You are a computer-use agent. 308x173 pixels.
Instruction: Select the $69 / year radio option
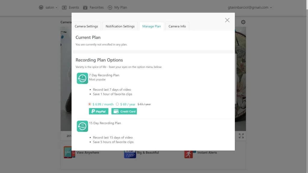point(117,104)
